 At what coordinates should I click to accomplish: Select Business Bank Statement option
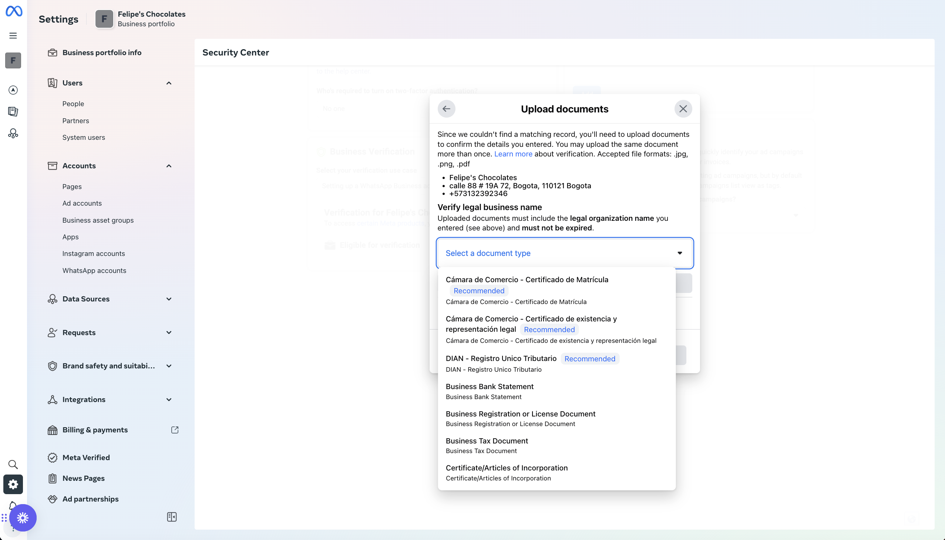pos(556,391)
